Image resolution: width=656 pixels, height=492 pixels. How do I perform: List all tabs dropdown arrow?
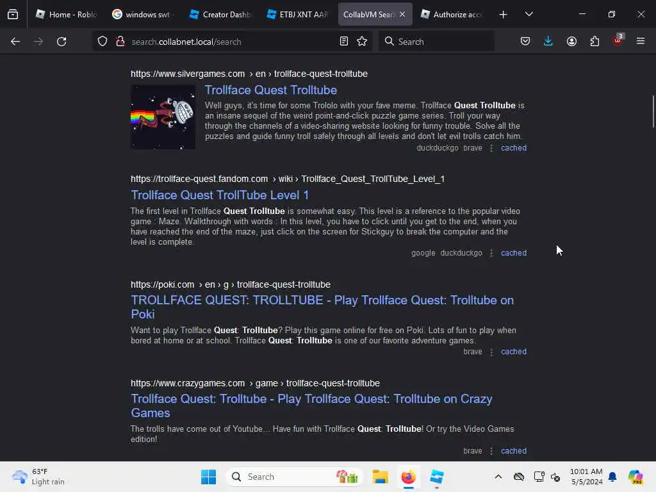point(529,15)
